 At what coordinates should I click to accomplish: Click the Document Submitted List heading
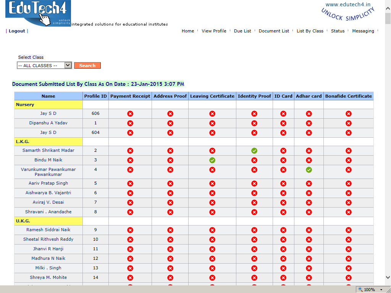98,84
